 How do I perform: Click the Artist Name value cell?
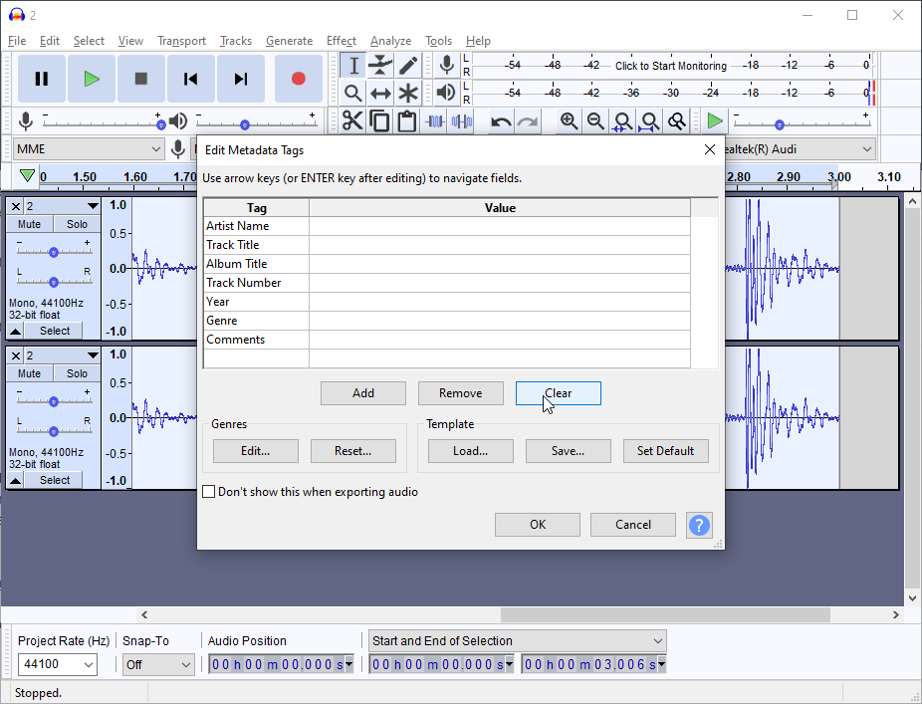(x=500, y=226)
